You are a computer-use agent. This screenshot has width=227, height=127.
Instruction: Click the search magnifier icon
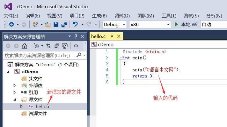point(79,55)
